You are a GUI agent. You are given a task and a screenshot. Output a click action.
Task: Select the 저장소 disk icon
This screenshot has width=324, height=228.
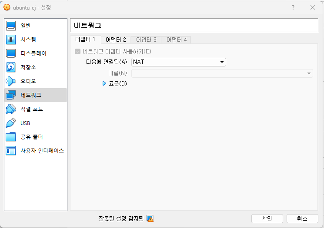[11, 67]
